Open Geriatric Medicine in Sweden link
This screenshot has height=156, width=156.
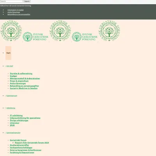click(24, 89)
